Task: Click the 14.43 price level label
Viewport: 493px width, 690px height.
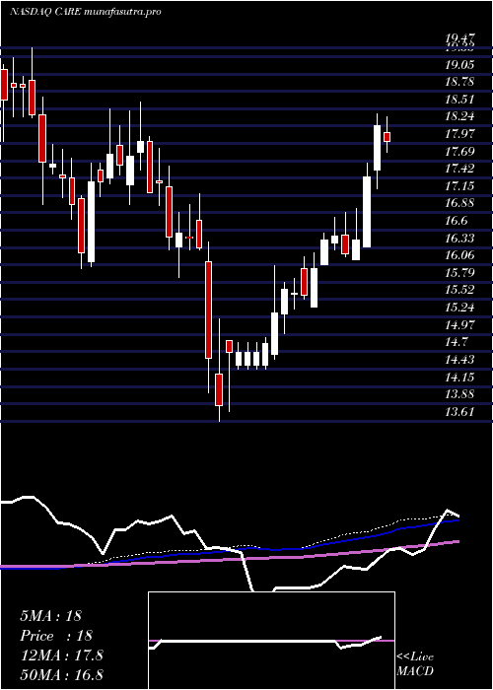Action: pyautogui.click(x=459, y=360)
